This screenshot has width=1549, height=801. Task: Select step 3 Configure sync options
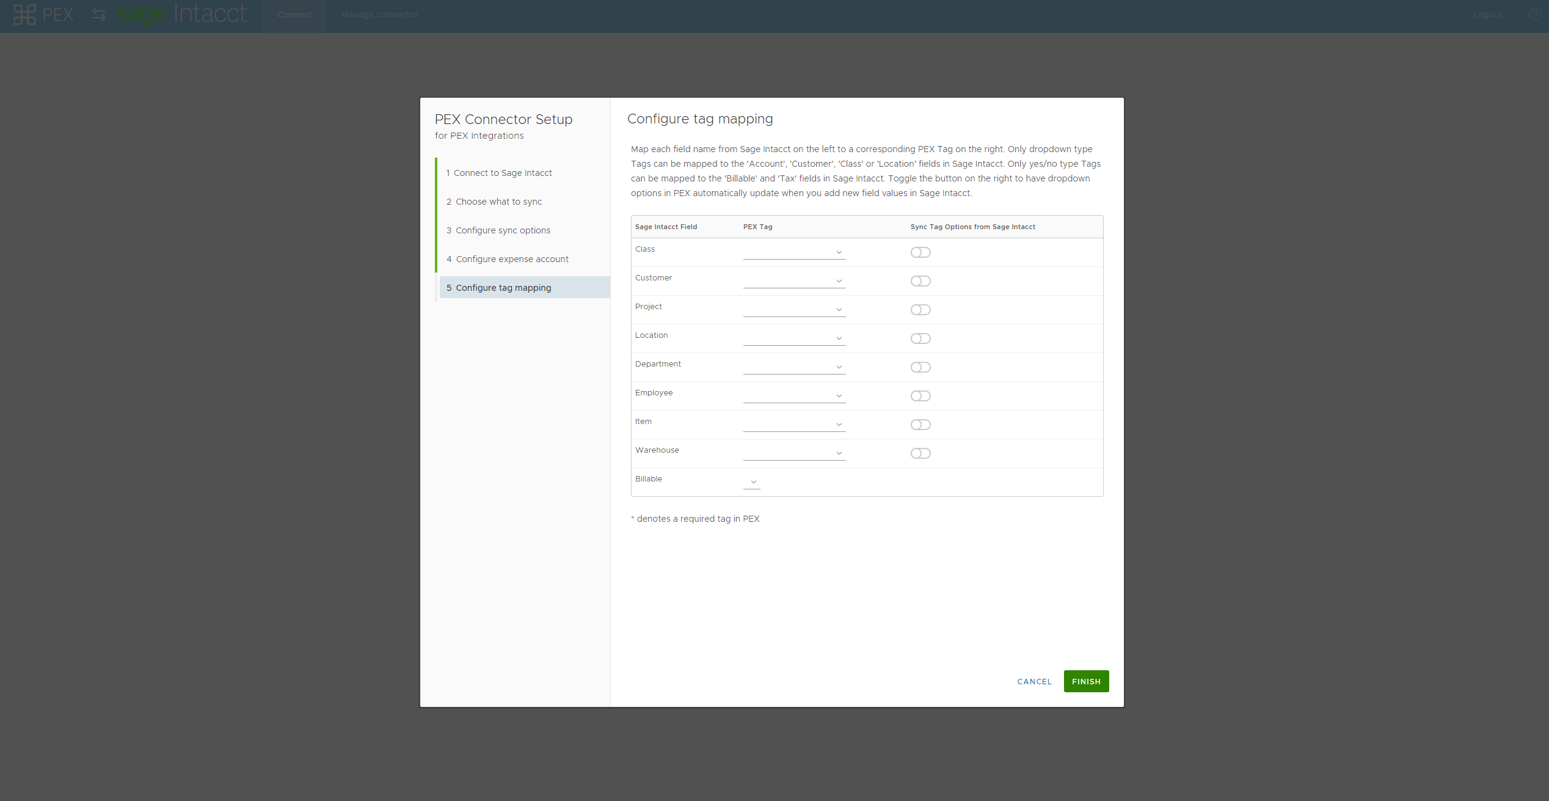point(502,230)
